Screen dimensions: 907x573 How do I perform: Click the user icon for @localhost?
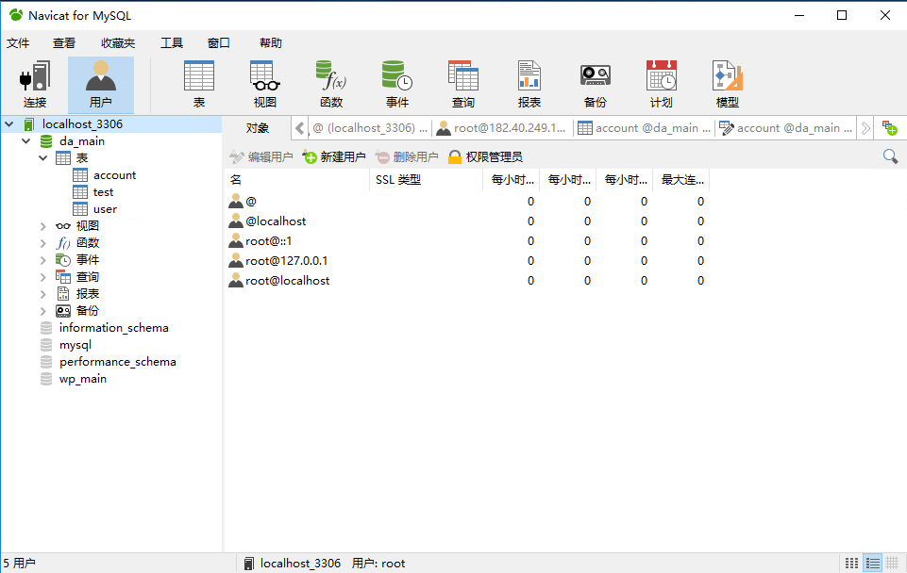(x=236, y=221)
